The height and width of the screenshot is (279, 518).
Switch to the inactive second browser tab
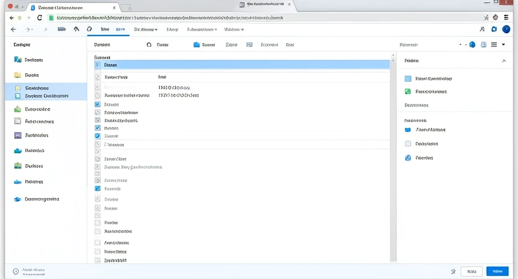pos(265,4)
